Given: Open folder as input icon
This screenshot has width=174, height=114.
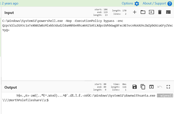Looking at the screenshot, I should click(x=143, y=12).
